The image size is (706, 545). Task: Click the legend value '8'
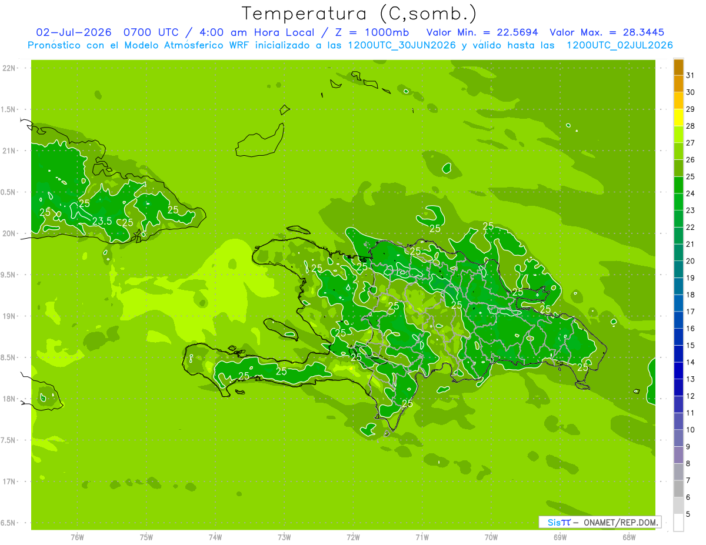coord(688,464)
